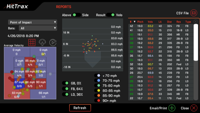Sort by the Pitch column header
200x113 pixels.
coord(140,22)
